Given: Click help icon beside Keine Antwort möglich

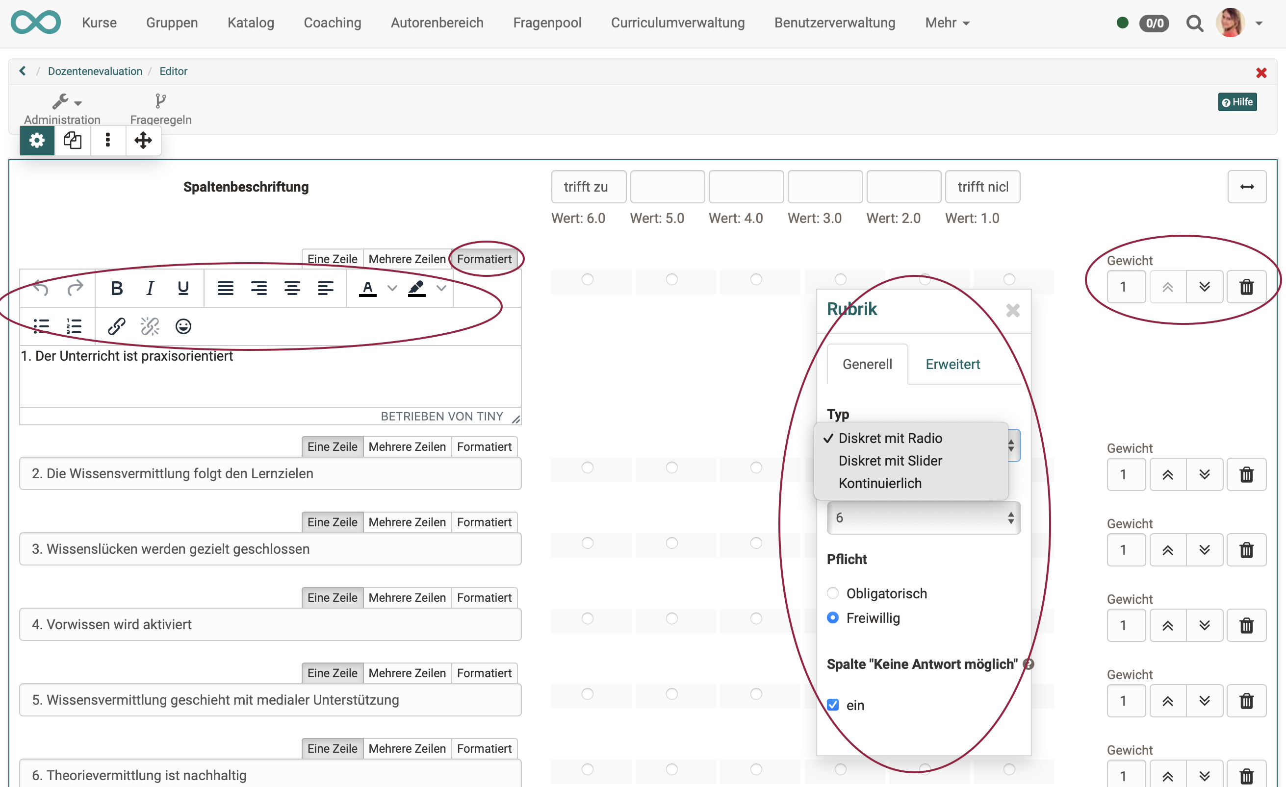Looking at the screenshot, I should coord(1028,664).
